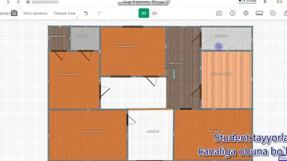Select the door of the bottom-left room
This screenshot has height=161, width=287.
tap(131, 120)
